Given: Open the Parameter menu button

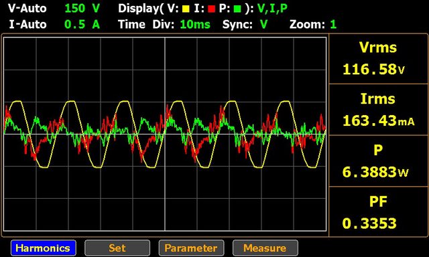Looking at the screenshot, I should point(191,248).
